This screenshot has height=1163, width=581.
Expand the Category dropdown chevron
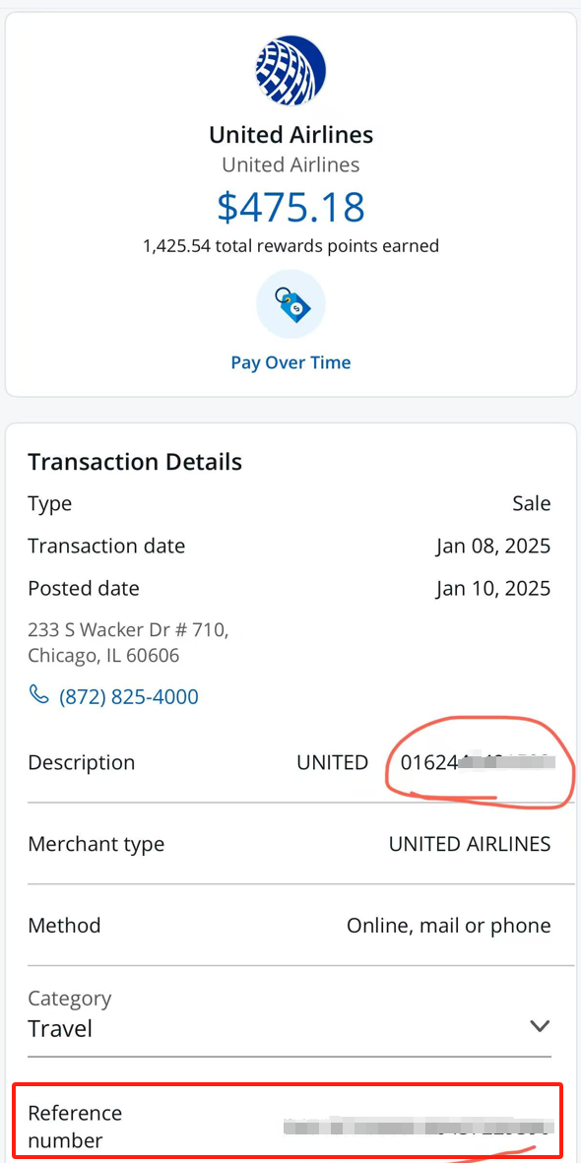point(540,1026)
